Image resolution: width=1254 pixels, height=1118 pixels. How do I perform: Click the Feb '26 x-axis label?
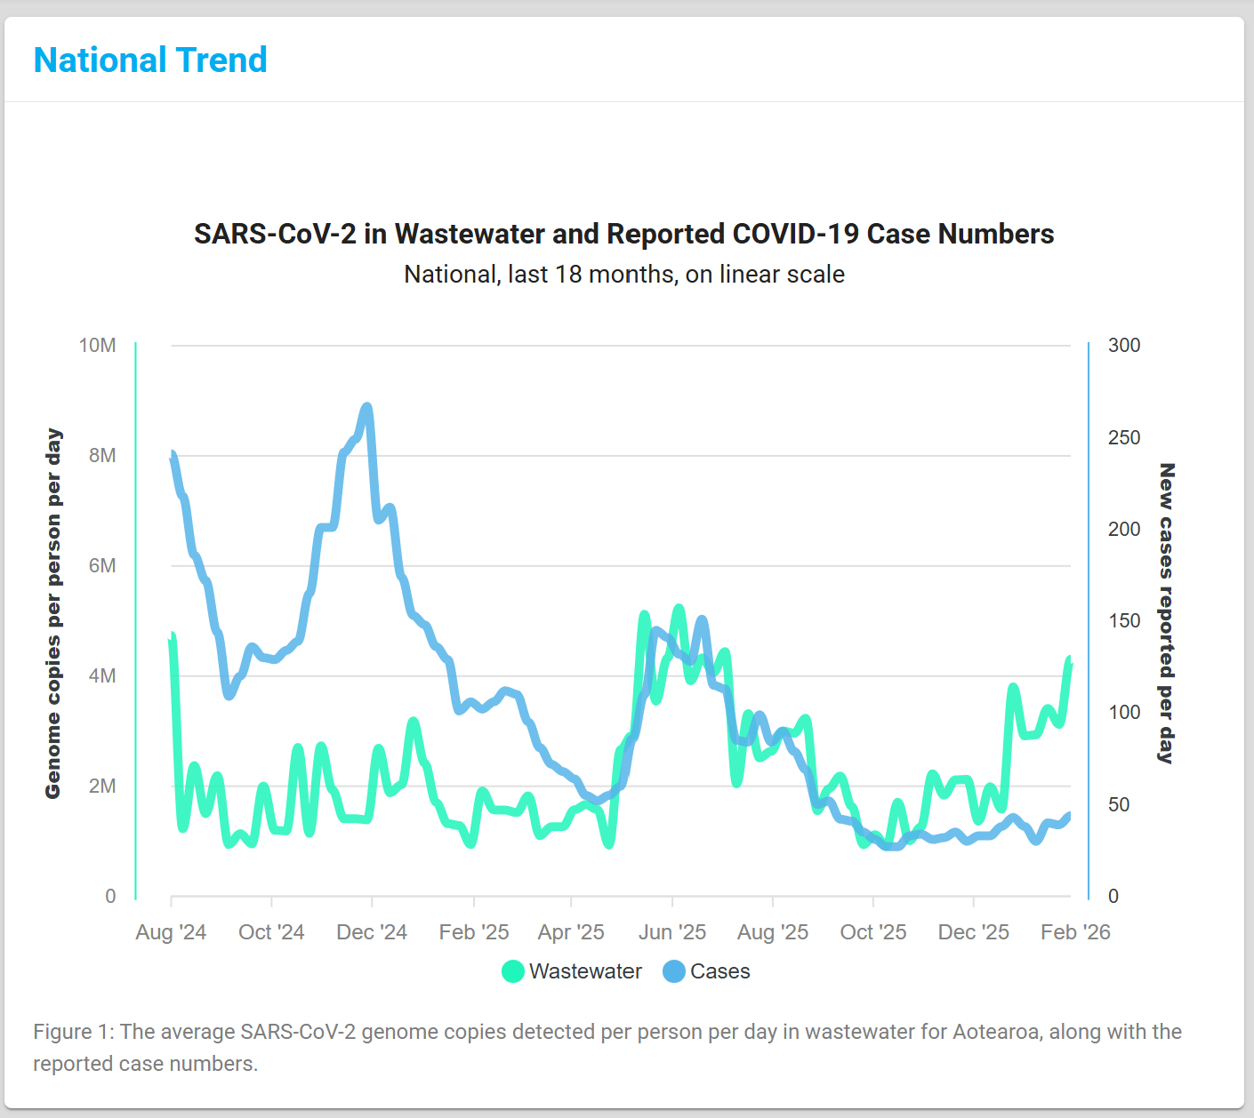tap(1074, 932)
